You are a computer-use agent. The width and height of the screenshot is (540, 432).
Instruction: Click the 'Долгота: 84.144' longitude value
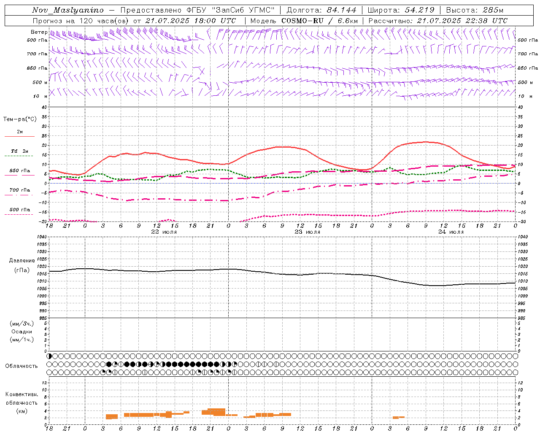321,10
